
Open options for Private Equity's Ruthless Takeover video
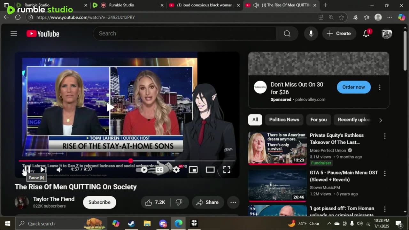[385, 136]
